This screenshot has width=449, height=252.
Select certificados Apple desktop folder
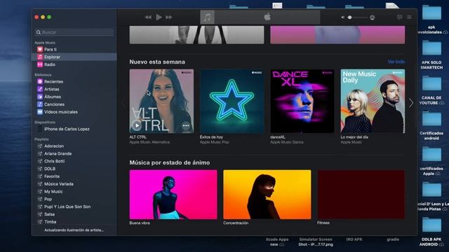[431, 161]
